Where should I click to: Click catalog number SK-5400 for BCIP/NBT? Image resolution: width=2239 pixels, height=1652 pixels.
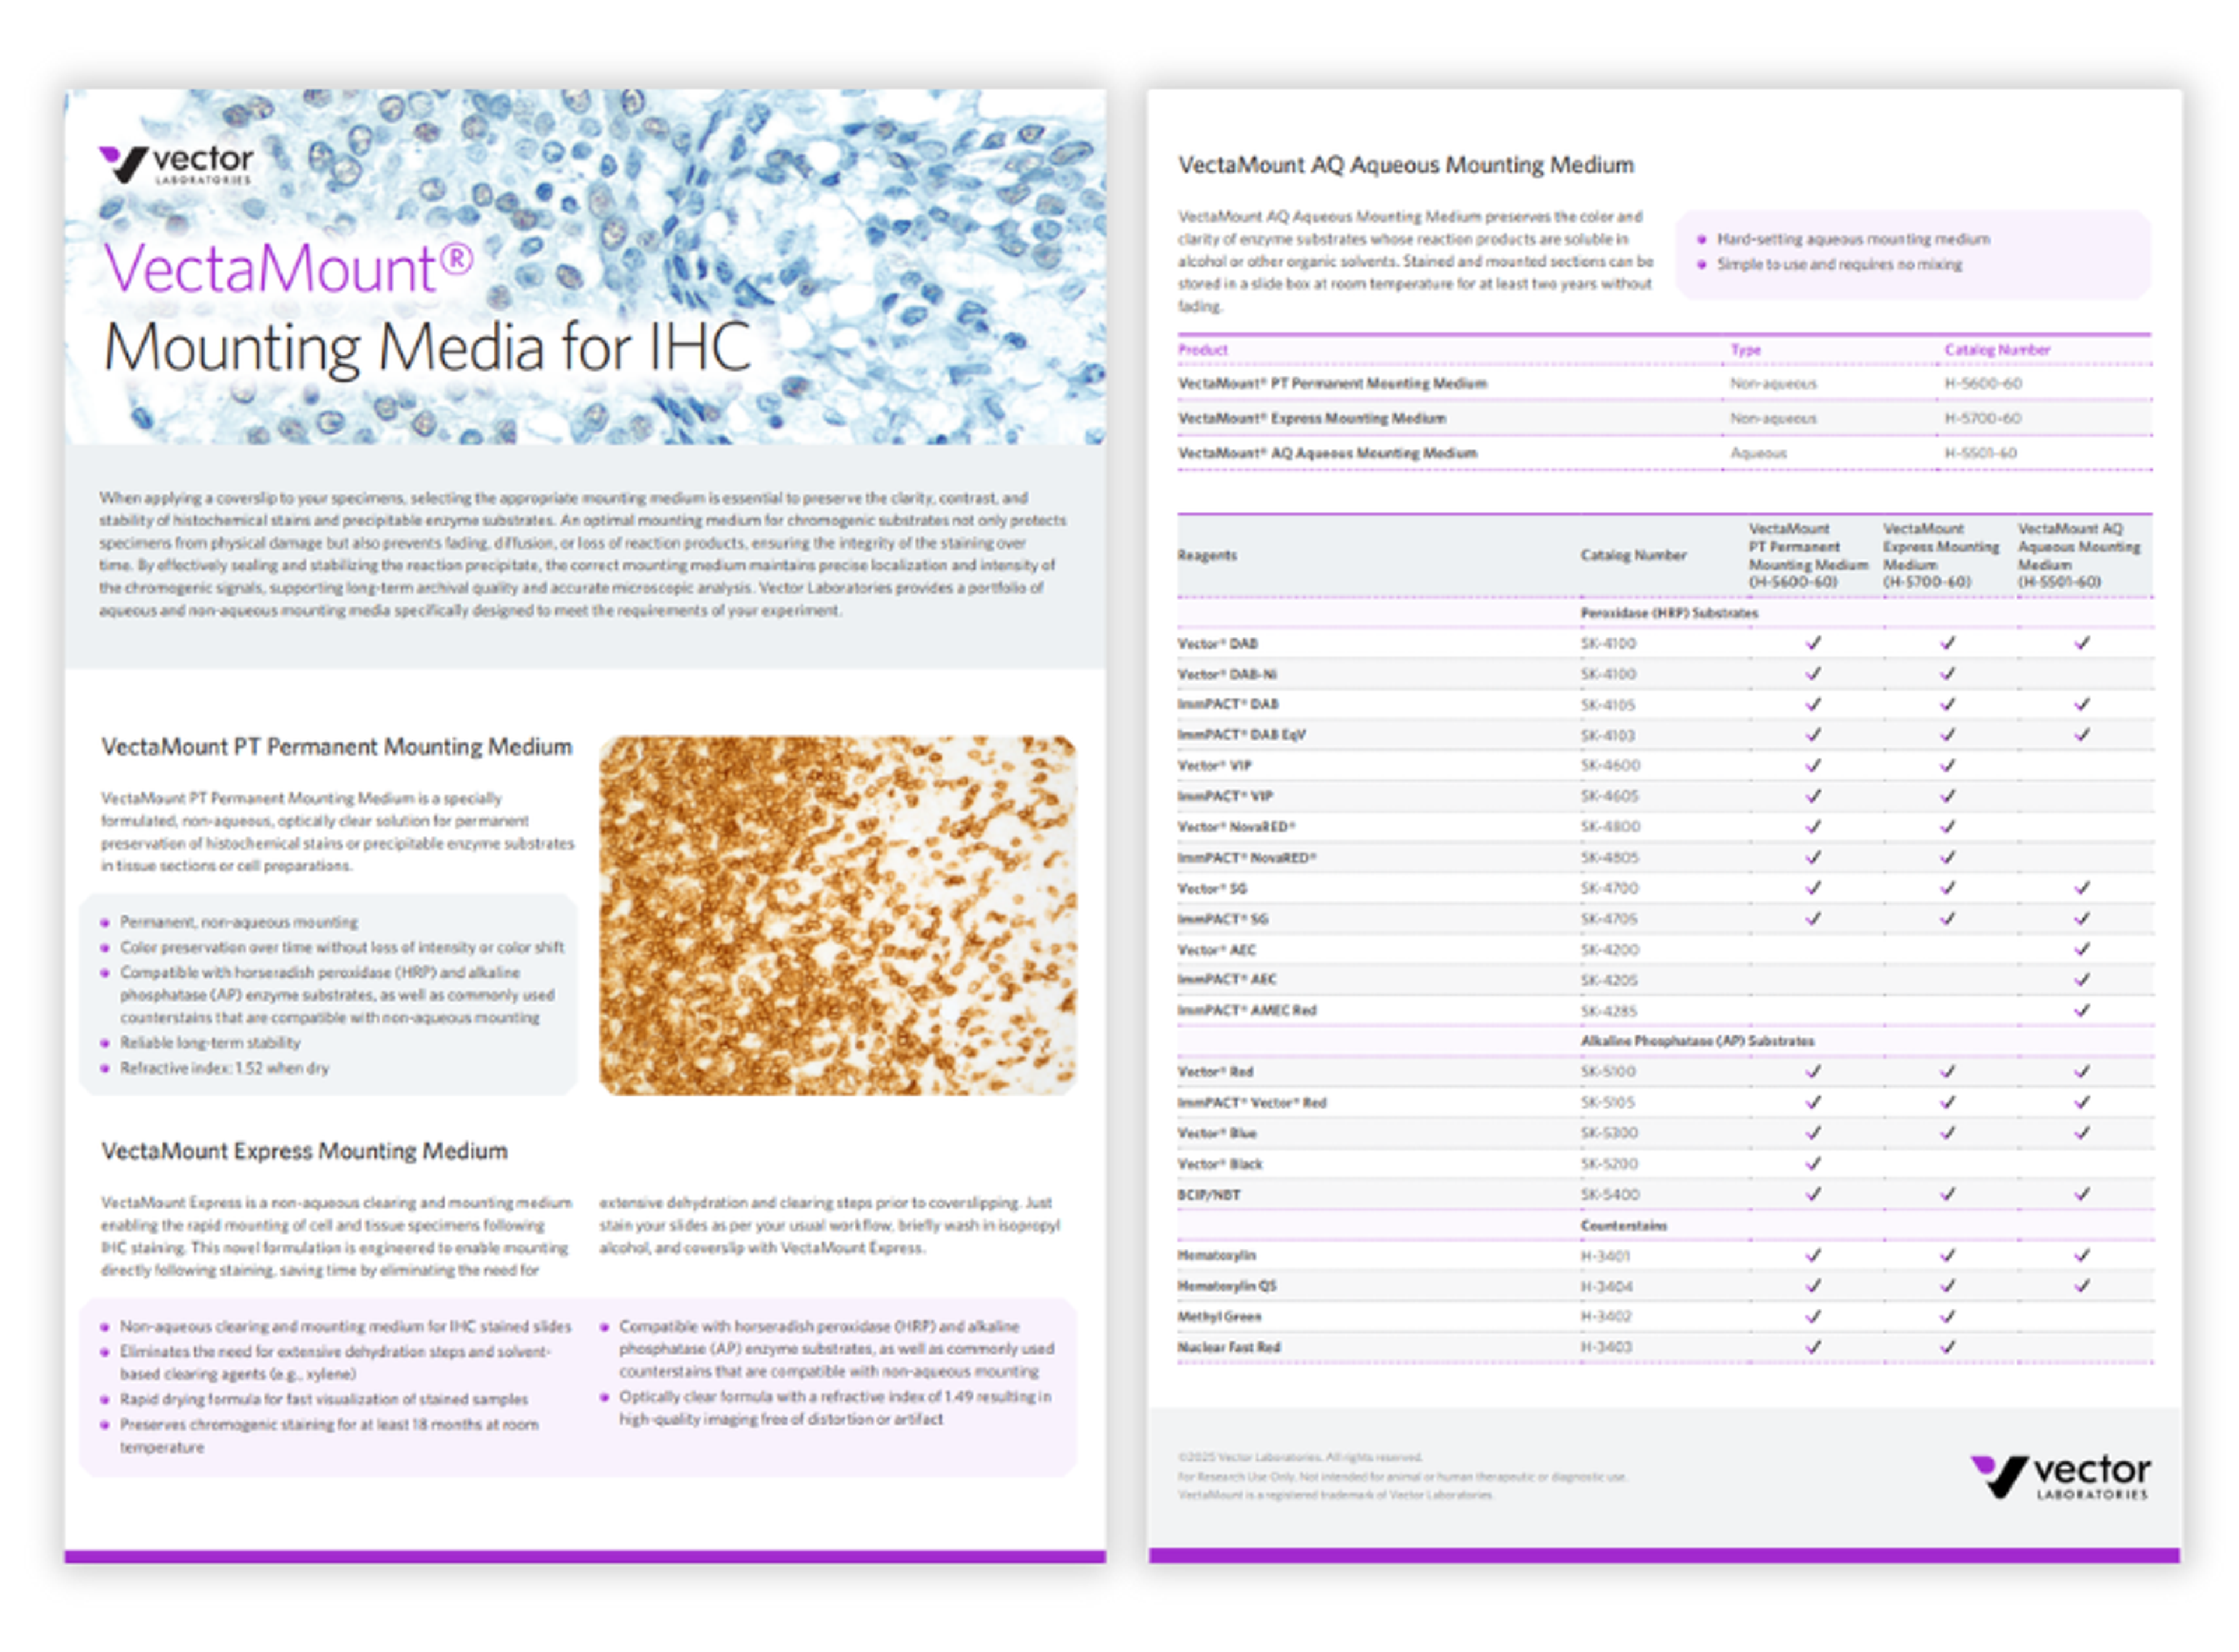coord(1609,1195)
